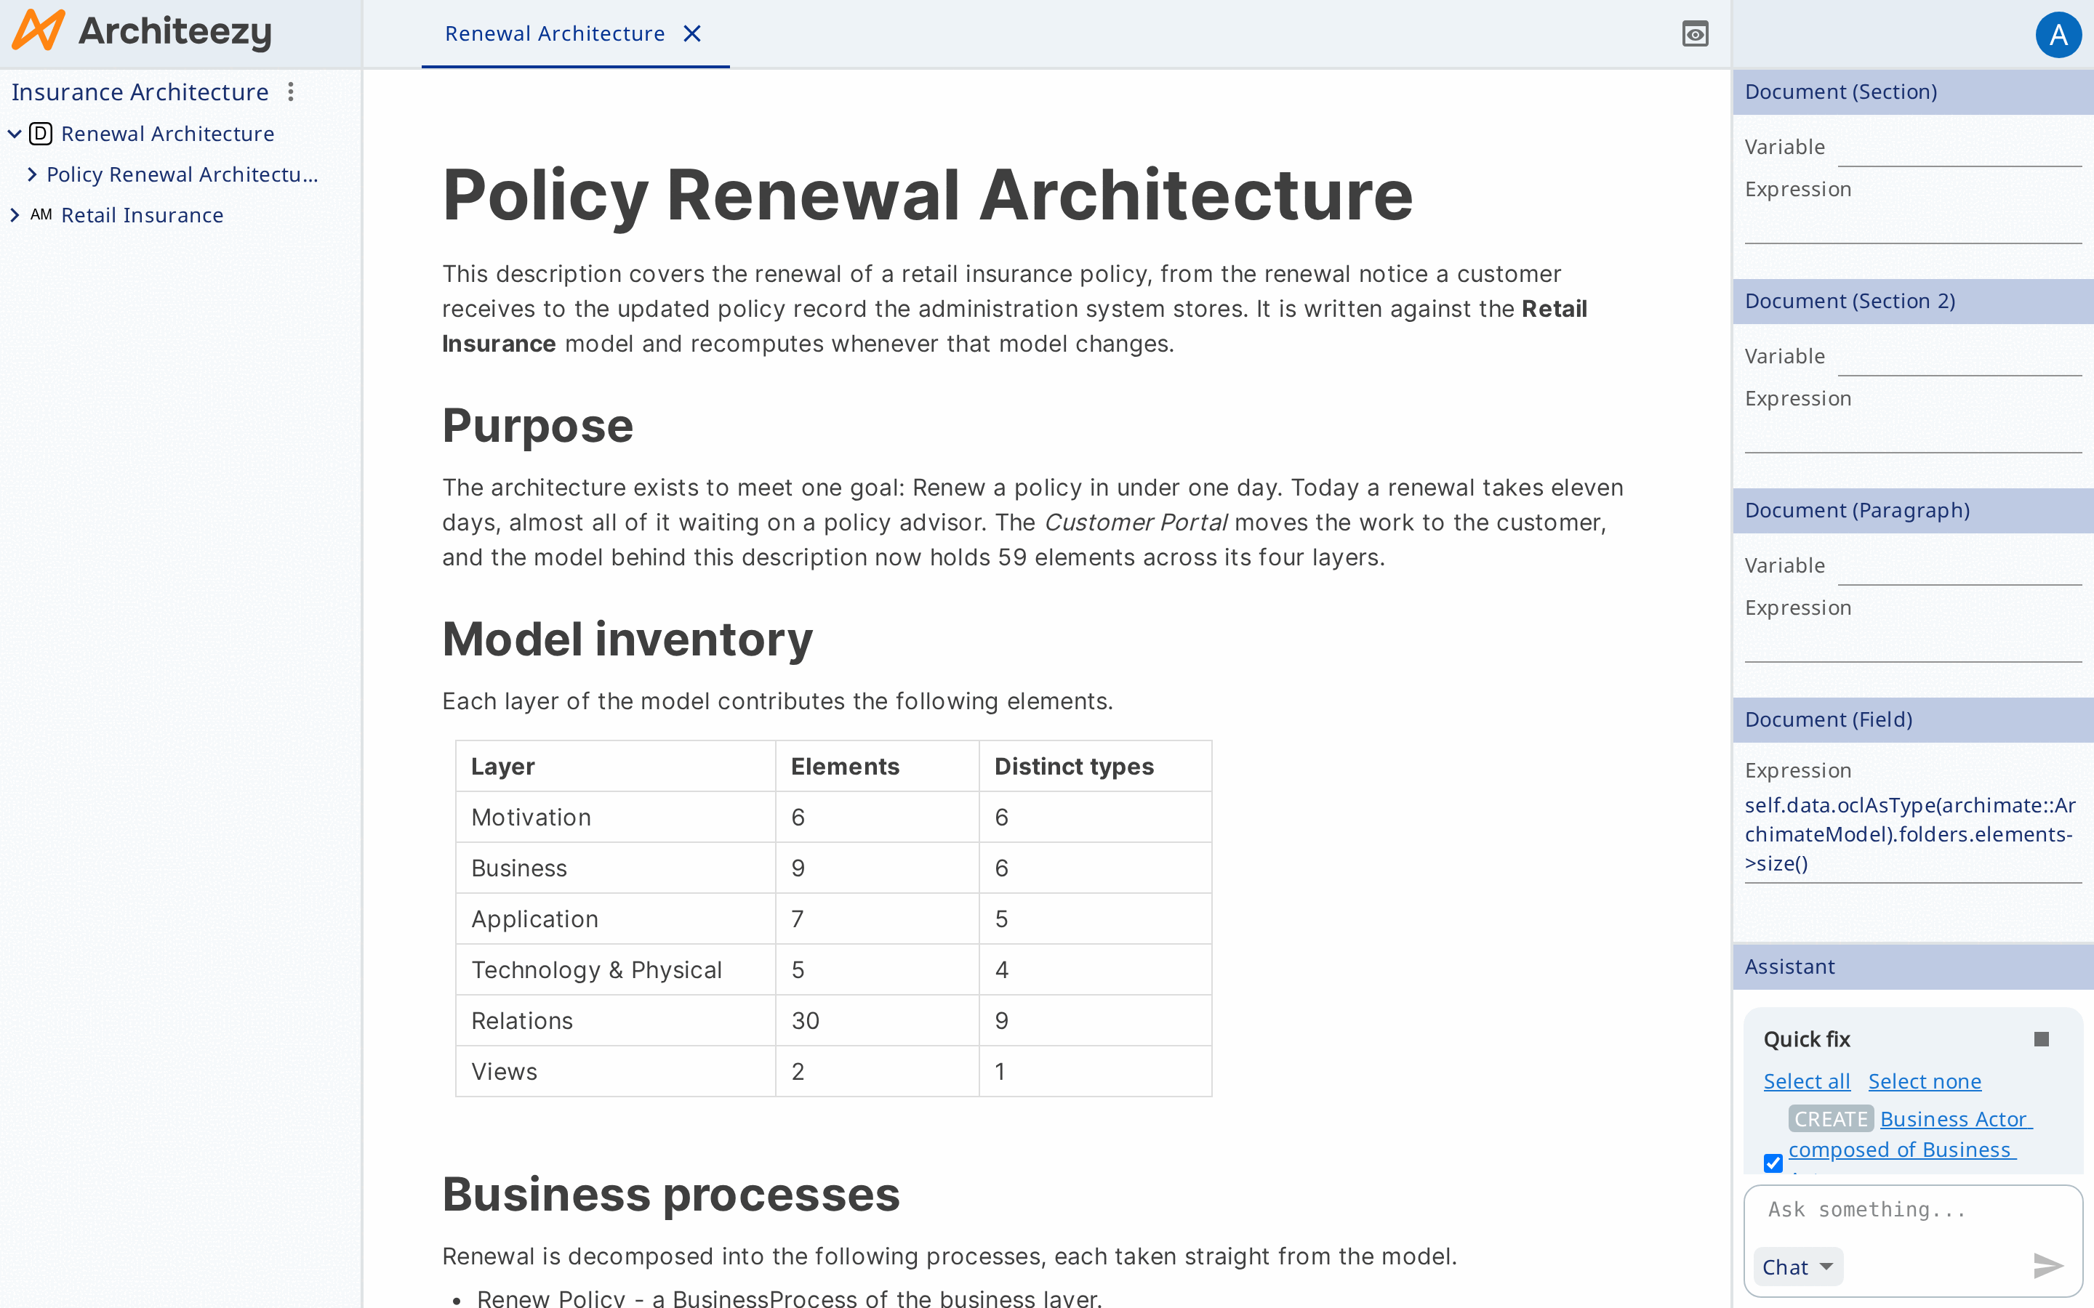Click the Select none link
The height and width of the screenshot is (1308, 2094).
pos(1925,1081)
